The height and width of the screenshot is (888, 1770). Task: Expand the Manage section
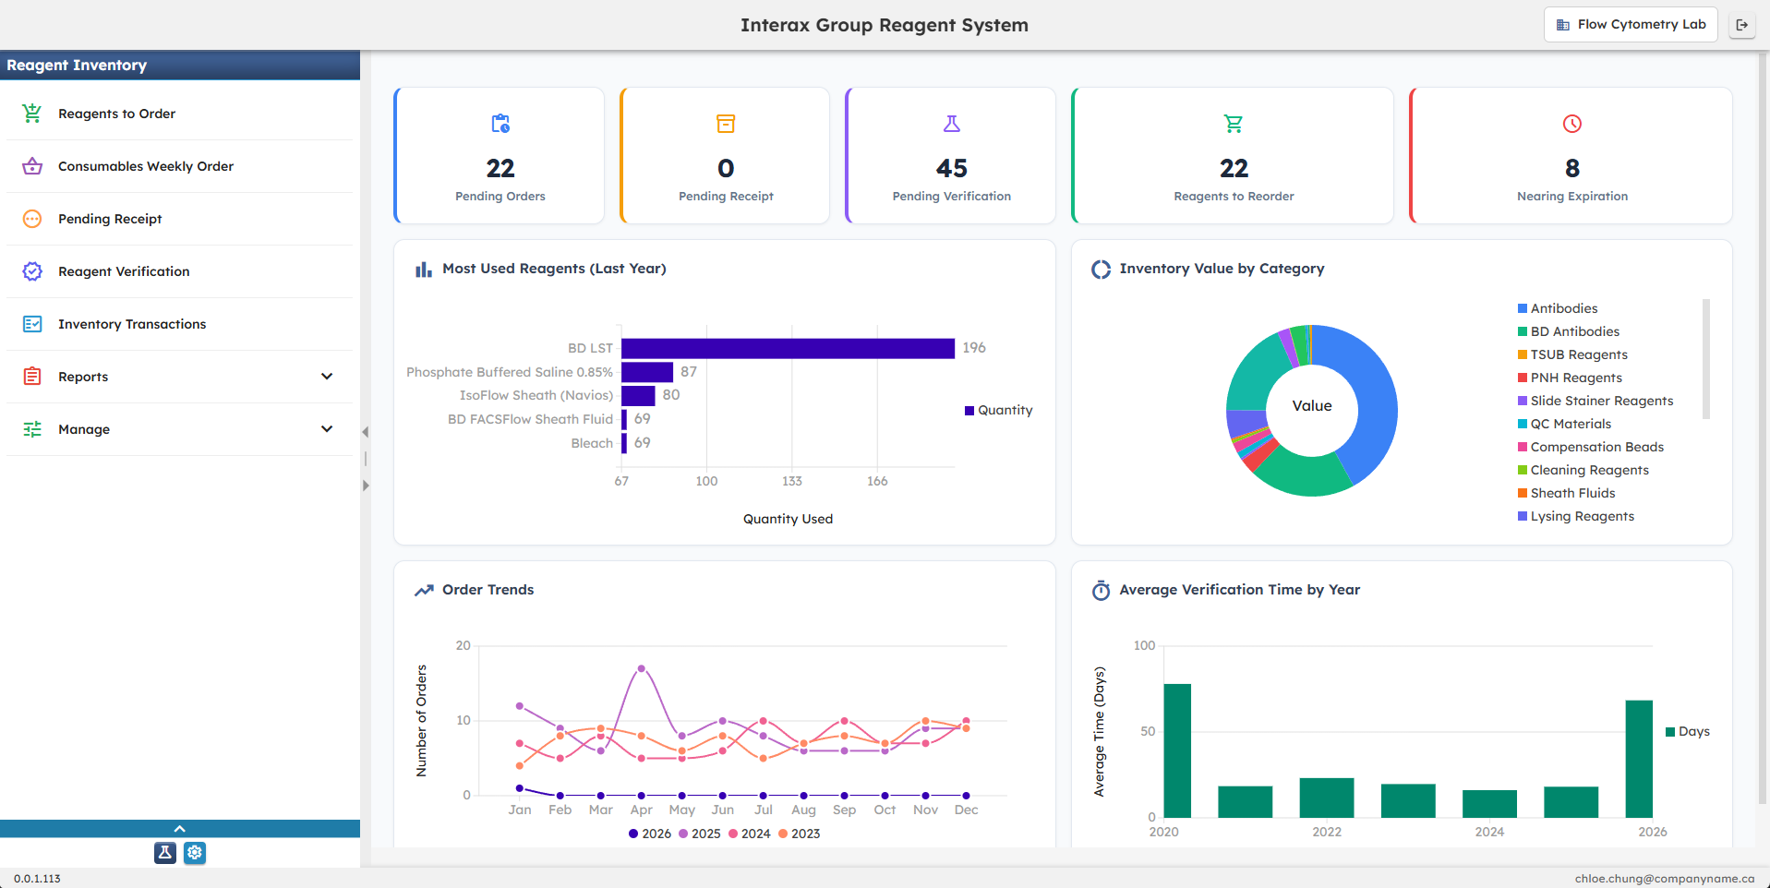tap(327, 429)
